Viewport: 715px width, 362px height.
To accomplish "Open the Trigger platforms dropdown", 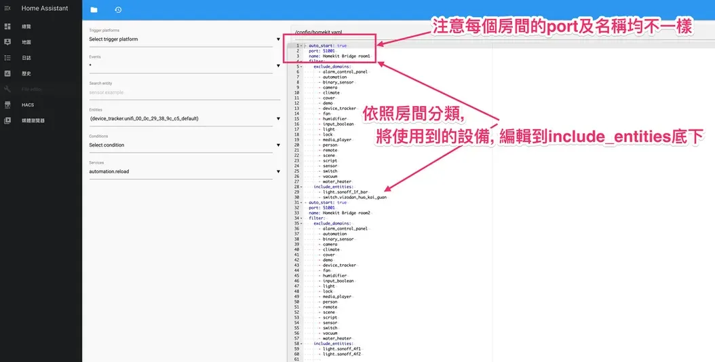I will click(185, 39).
